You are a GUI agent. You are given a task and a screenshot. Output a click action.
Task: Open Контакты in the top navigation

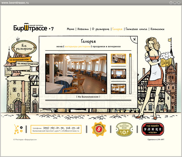[x=157, y=29]
